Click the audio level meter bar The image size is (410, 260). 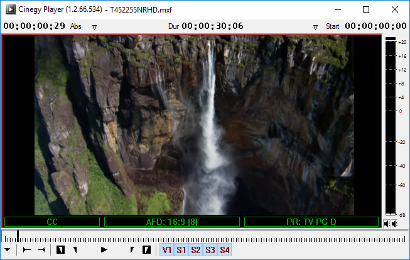pyautogui.click(x=391, y=126)
